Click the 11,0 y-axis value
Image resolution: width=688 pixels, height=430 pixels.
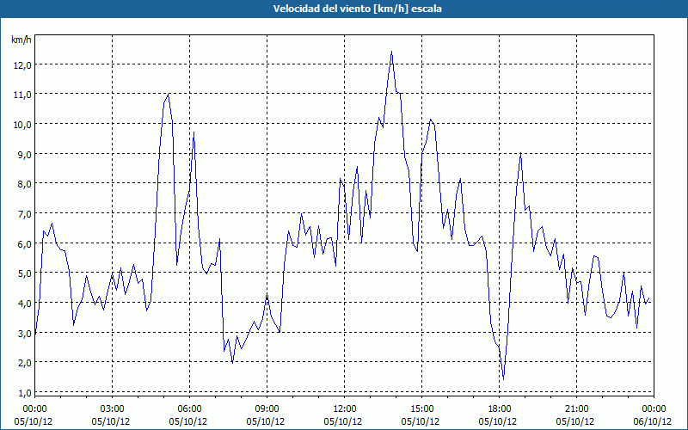tap(22, 95)
